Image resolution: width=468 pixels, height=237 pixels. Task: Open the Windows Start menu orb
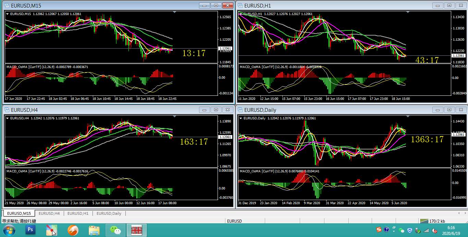(x=9, y=231)
